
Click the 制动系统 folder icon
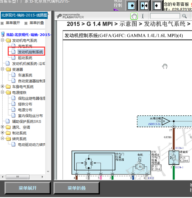(x=8, y=133)
